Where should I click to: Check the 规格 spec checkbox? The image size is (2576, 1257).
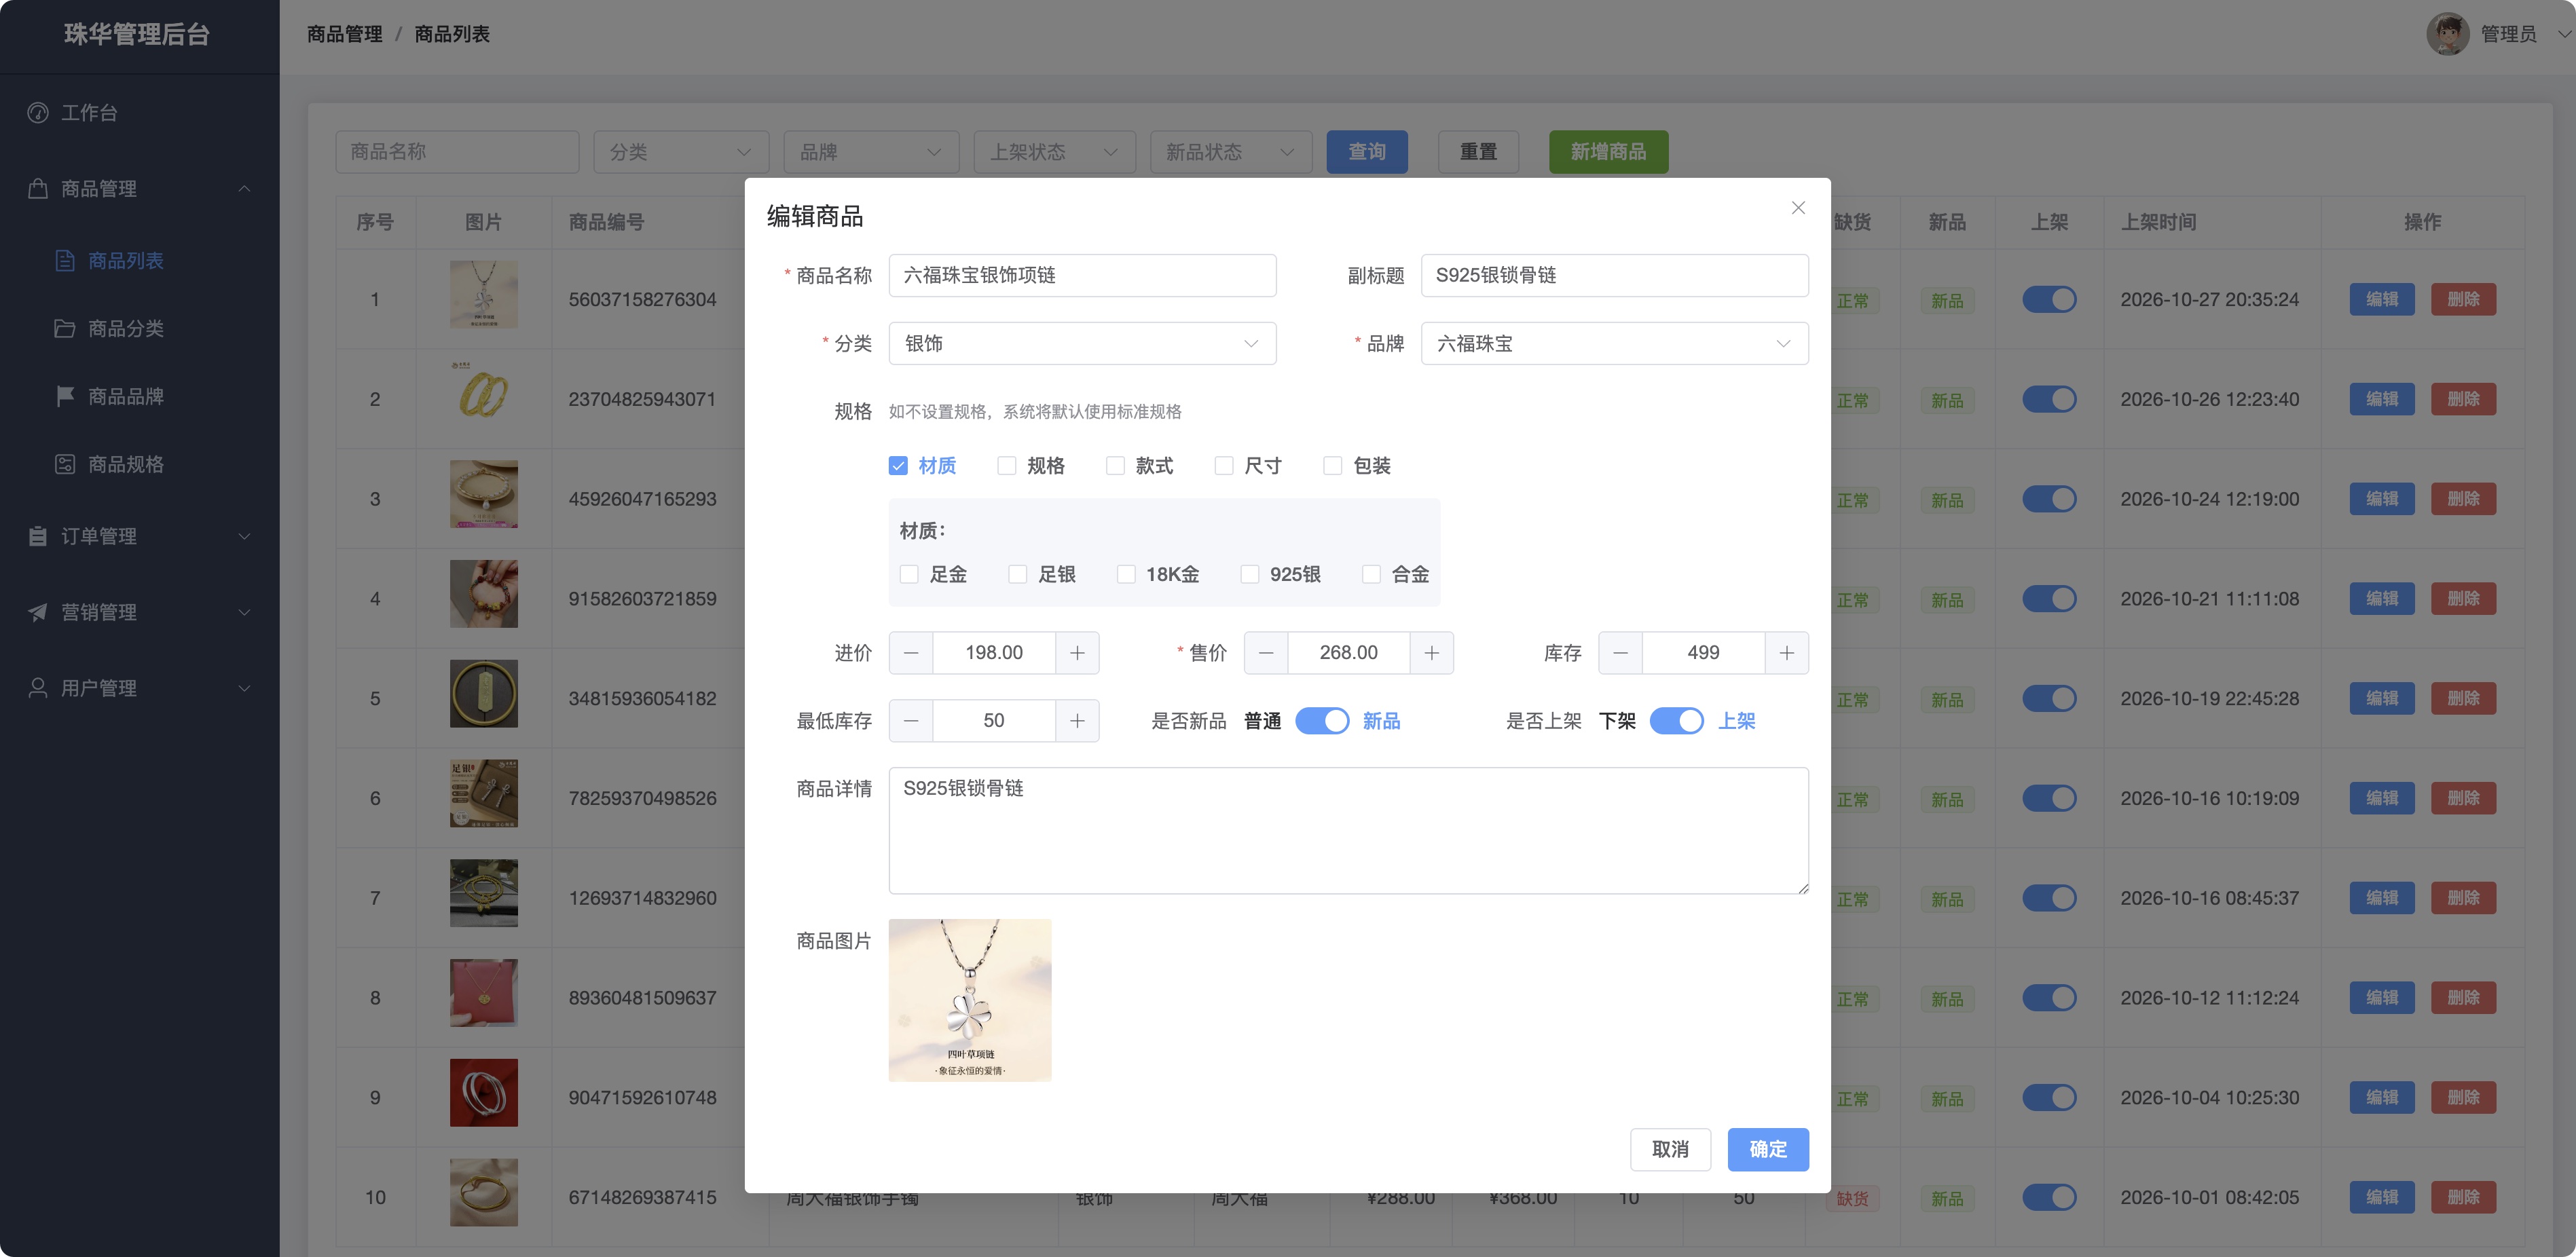click(1007, 466)
